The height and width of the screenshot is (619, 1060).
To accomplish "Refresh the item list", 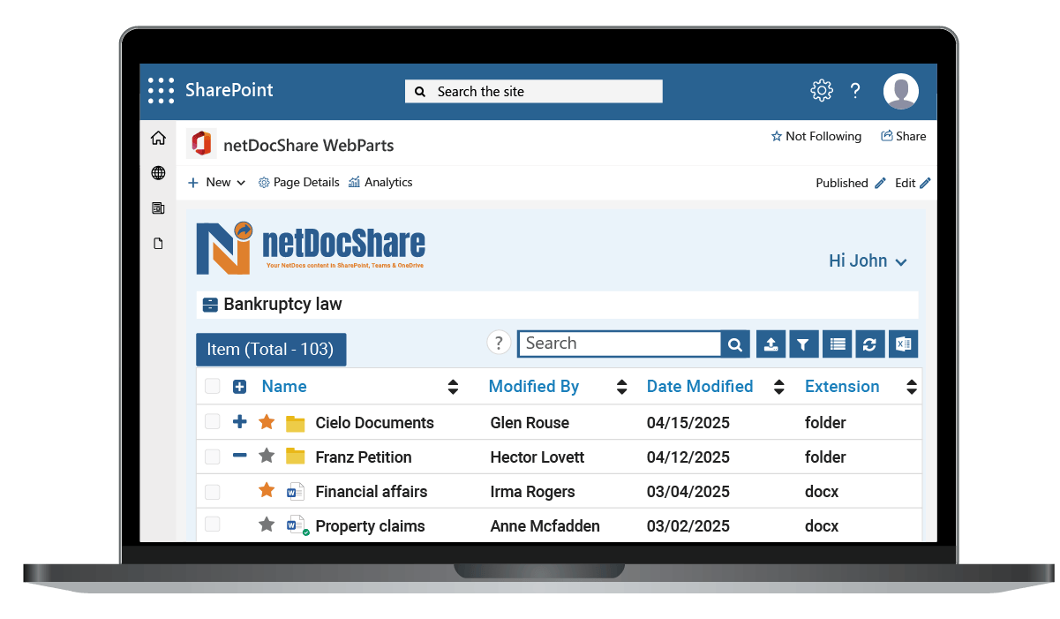I will (869, 344).
